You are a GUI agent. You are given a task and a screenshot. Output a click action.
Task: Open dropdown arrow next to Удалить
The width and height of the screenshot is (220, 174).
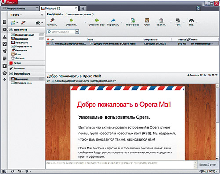(171, 22)
